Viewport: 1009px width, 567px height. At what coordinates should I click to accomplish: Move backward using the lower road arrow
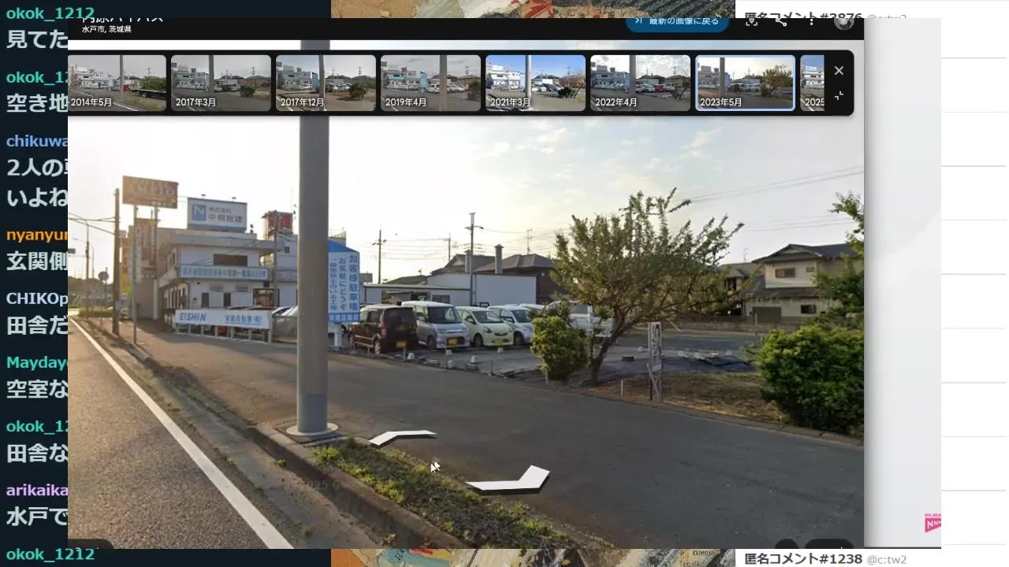point(508,480)
